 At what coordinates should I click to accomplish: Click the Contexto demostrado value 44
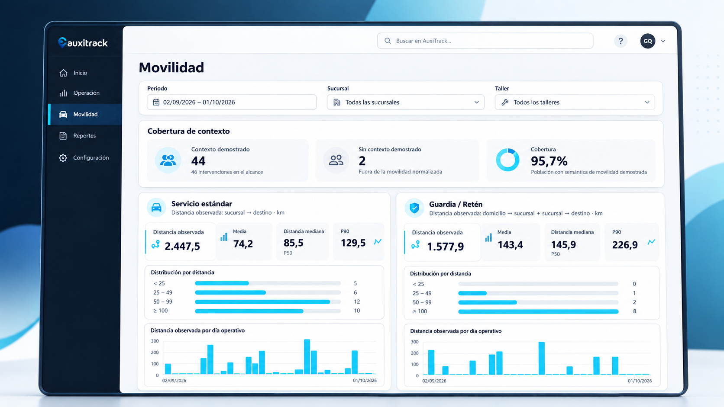198,161
